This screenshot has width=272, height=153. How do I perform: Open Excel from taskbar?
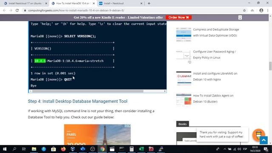click(141, 149)
